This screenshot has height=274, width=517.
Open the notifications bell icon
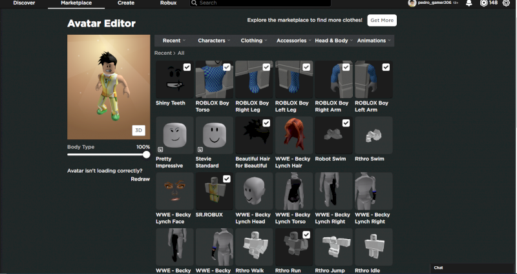click(469, 3)
